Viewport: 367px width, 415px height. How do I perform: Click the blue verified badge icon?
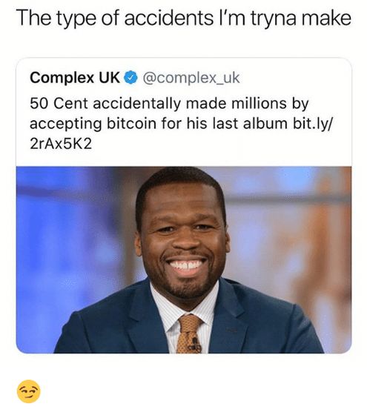tap(130, 78)
